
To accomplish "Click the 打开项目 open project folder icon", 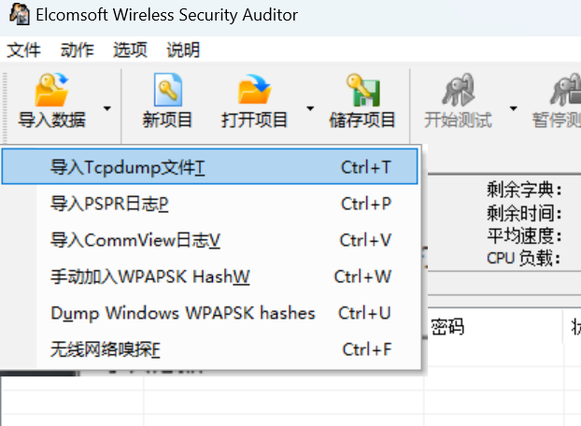I will coord(254,90).
